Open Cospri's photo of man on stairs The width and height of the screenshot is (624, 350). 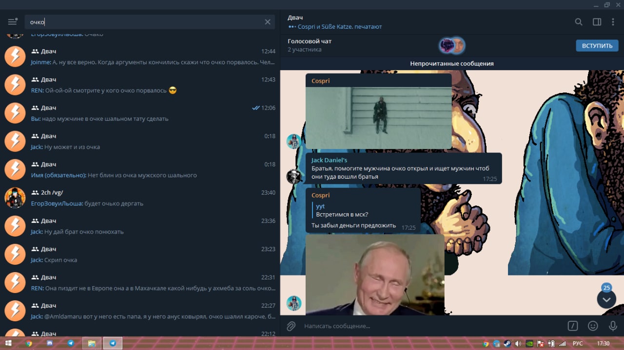pyautogui.click(x=379, y=118)
